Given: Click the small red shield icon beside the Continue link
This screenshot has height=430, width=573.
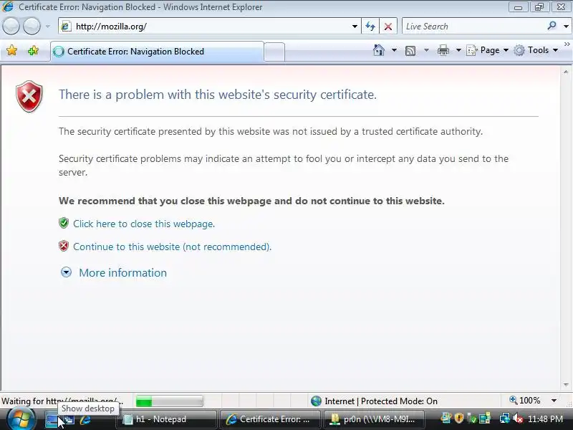Looking at the screenshot, I should [x=64, y=246].
